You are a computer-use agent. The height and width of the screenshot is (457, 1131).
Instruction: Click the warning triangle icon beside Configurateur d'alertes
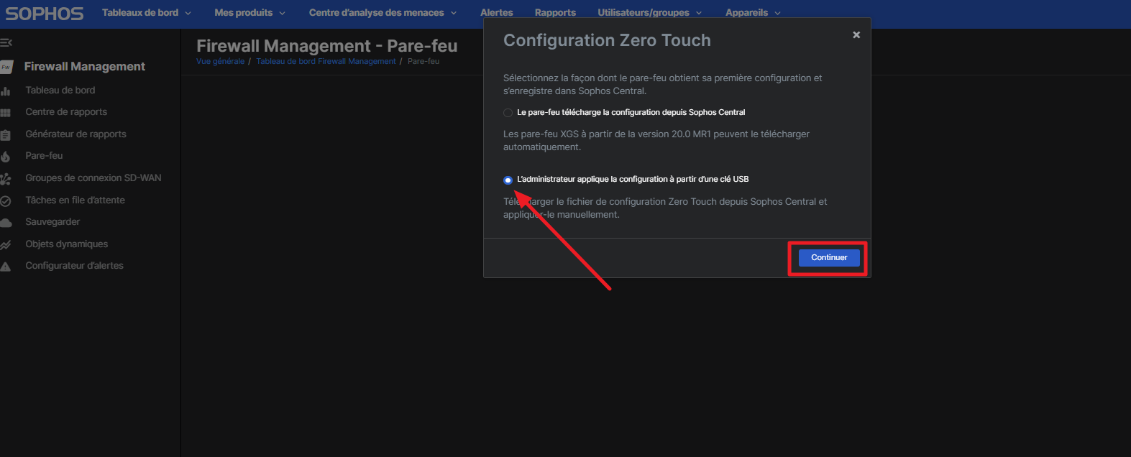click(x=6, y=267)
